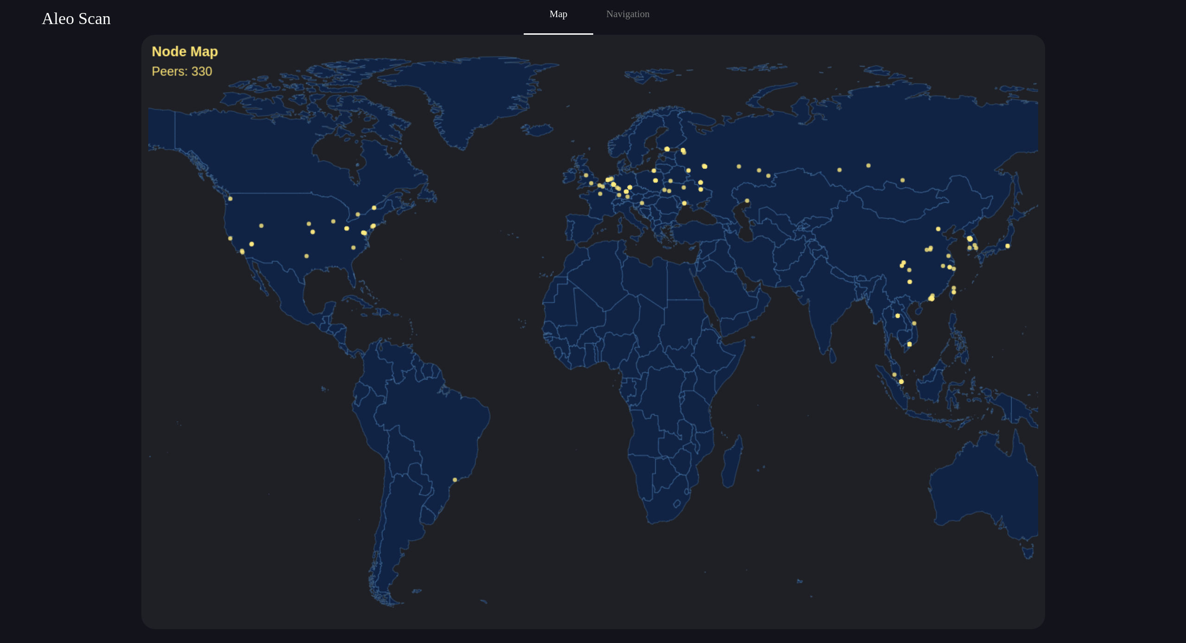Click the Aleo Scan logo text
The width and height of the screenshot is (1186, 643).
pyautogui.click(x=76, y=19)
